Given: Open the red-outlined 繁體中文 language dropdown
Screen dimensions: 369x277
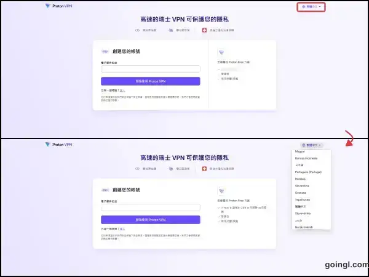Looking at the screenshot, I should coord(311,7).
